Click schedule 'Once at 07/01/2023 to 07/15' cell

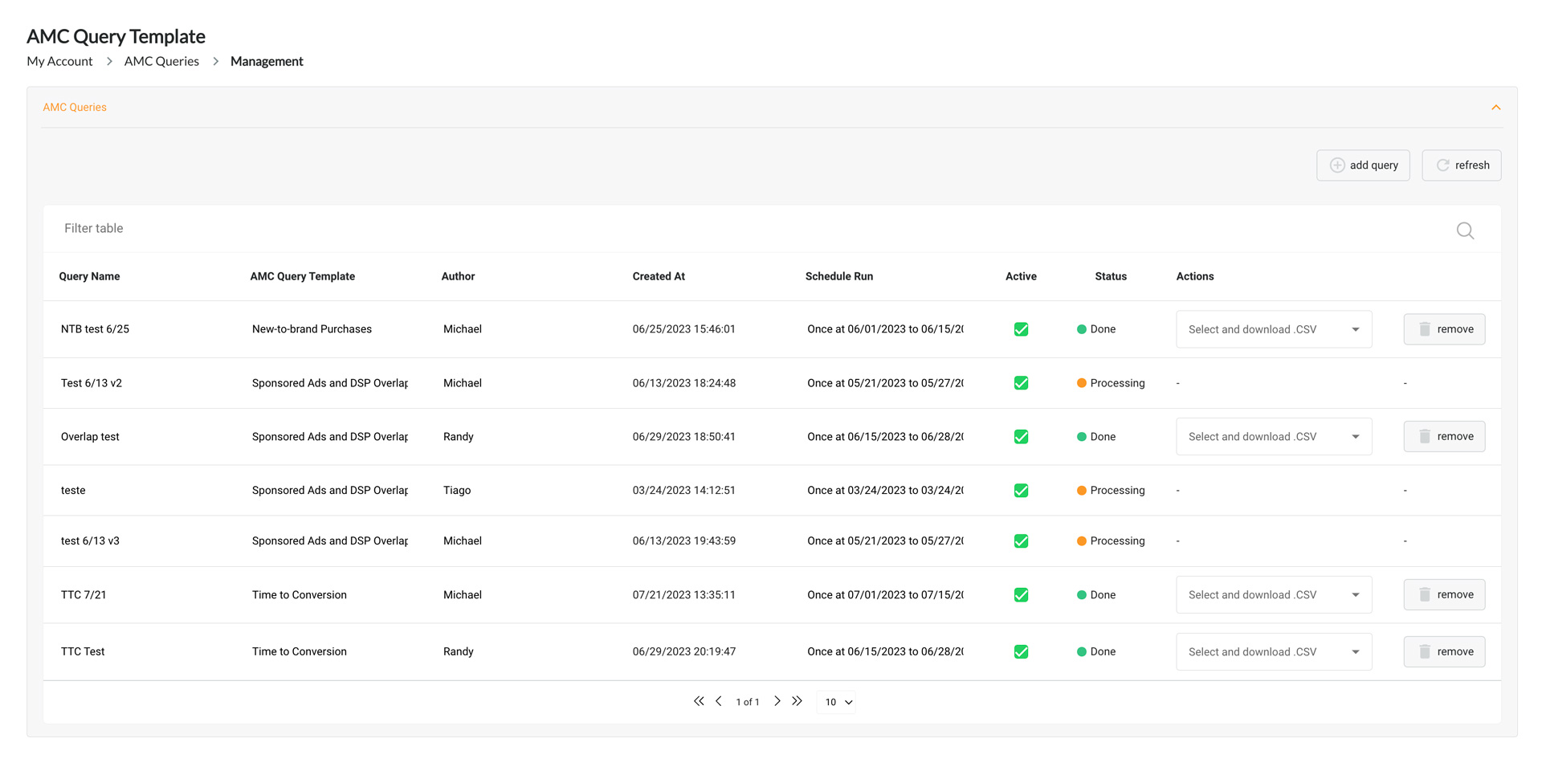885,595
